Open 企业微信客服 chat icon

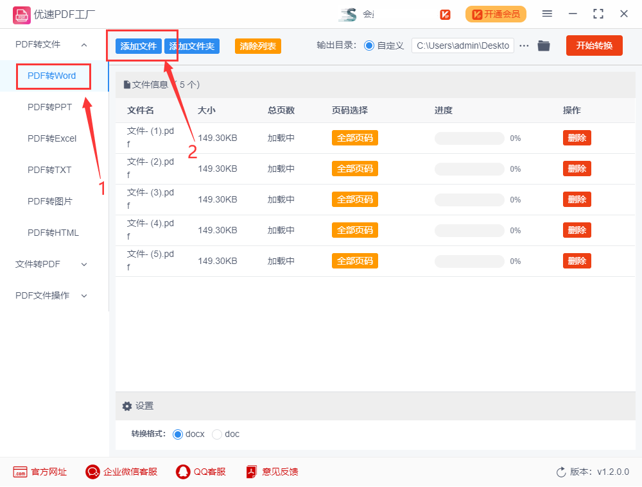pos(92,472)
